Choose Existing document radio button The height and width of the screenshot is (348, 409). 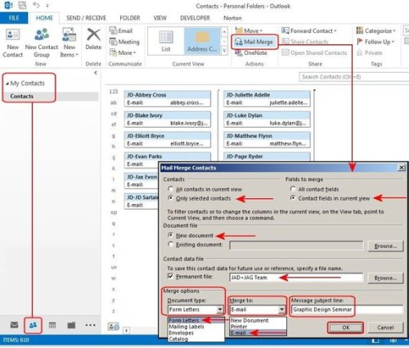click(x=171, y=244)
